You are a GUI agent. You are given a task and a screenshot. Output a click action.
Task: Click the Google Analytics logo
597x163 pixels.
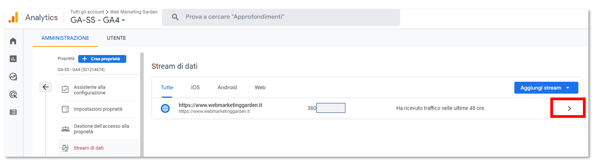point(14,18)
